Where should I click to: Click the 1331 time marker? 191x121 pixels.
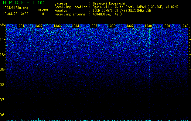21,26
